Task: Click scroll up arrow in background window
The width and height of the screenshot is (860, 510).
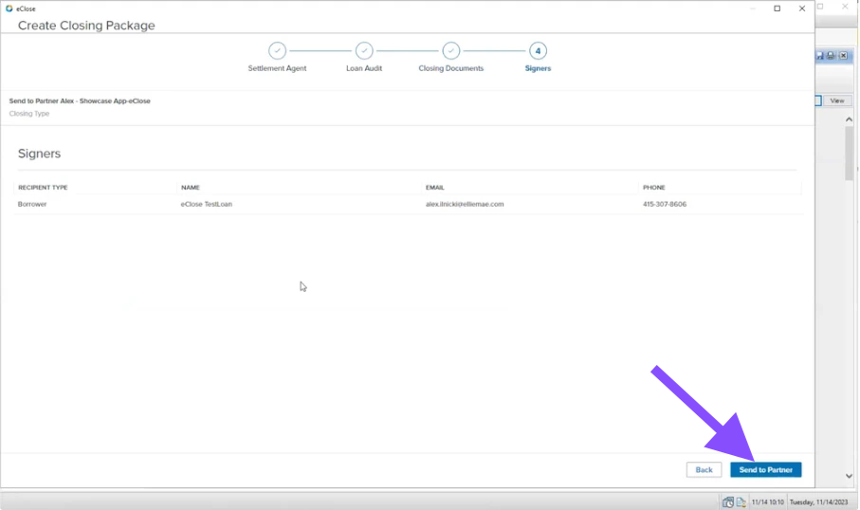Action: click(x=849, y=119)
